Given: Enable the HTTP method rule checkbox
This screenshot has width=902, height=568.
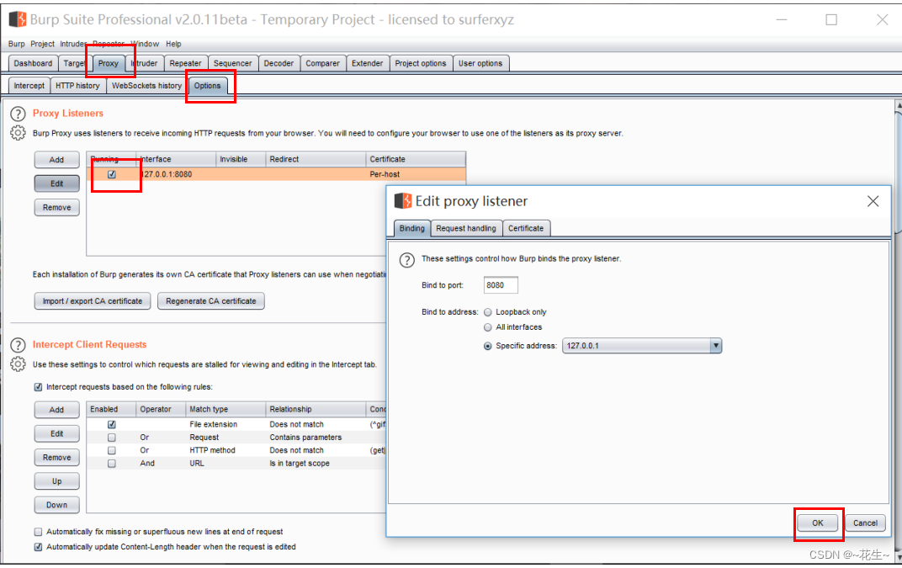Looking at the screenshot, I should [112, 450].
